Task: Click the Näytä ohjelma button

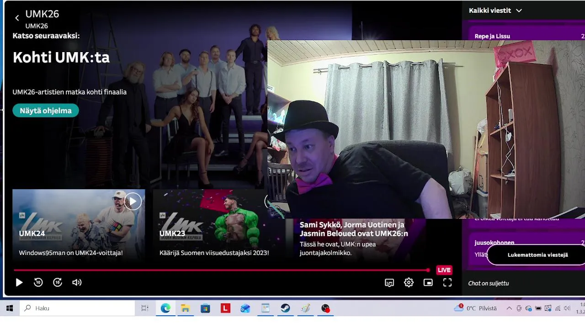Action: click(x=46, y=111)
